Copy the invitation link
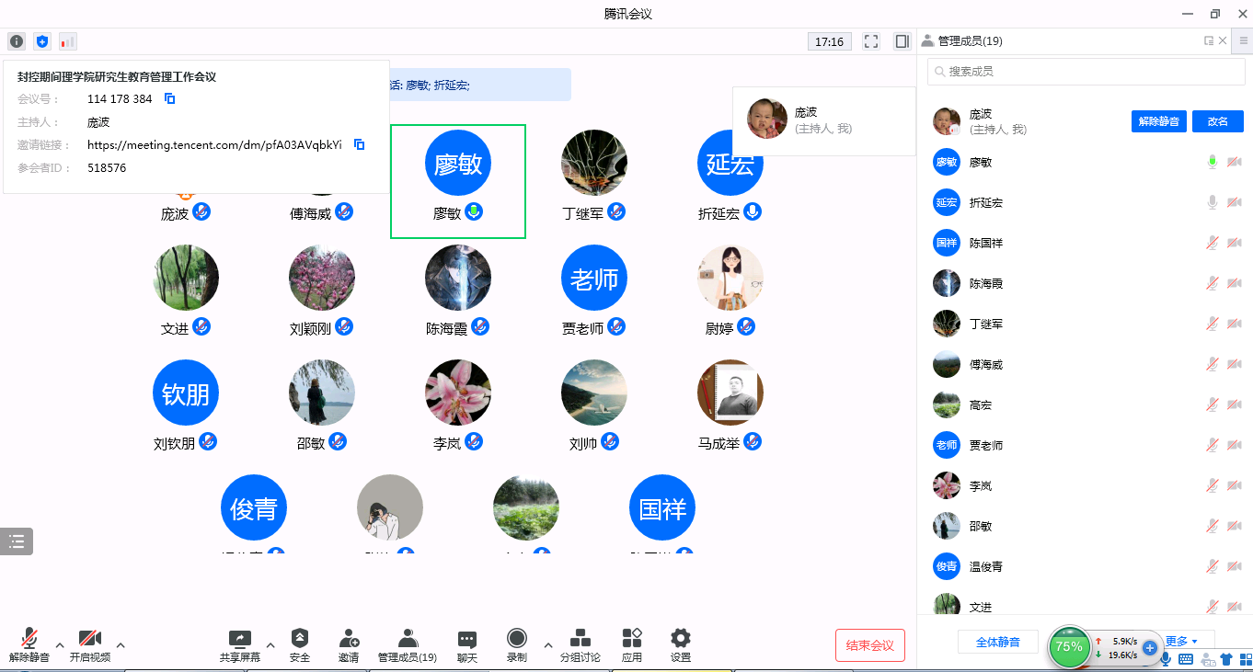 point(360,144)
